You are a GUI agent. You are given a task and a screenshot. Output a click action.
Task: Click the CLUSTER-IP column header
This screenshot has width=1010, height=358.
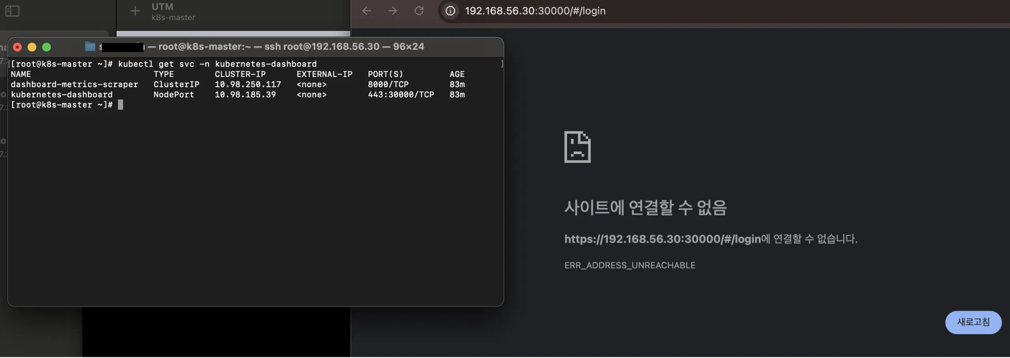pyautogui.click(x=240, y=74)
